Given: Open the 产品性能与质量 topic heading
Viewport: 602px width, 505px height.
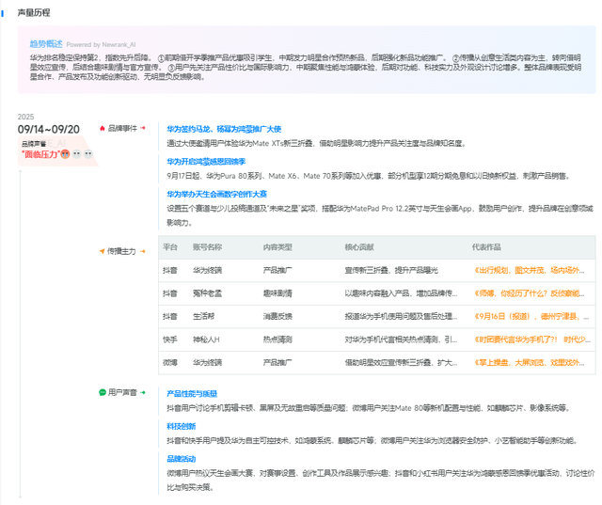Looking at the screenshot, I should 192,394.
